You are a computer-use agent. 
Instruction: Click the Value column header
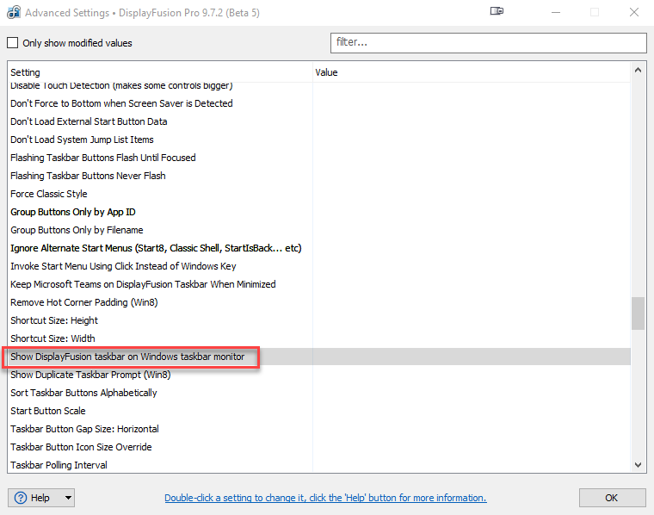[471, 72]
